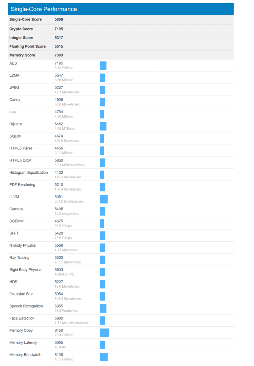Select the Integer Score row

(x=121, y=38)
